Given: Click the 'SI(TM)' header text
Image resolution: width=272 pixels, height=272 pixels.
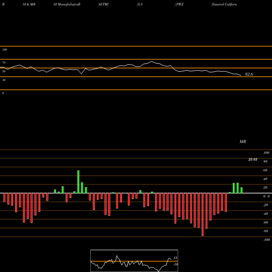Looking at the screenshot, I should click(103, 4).
